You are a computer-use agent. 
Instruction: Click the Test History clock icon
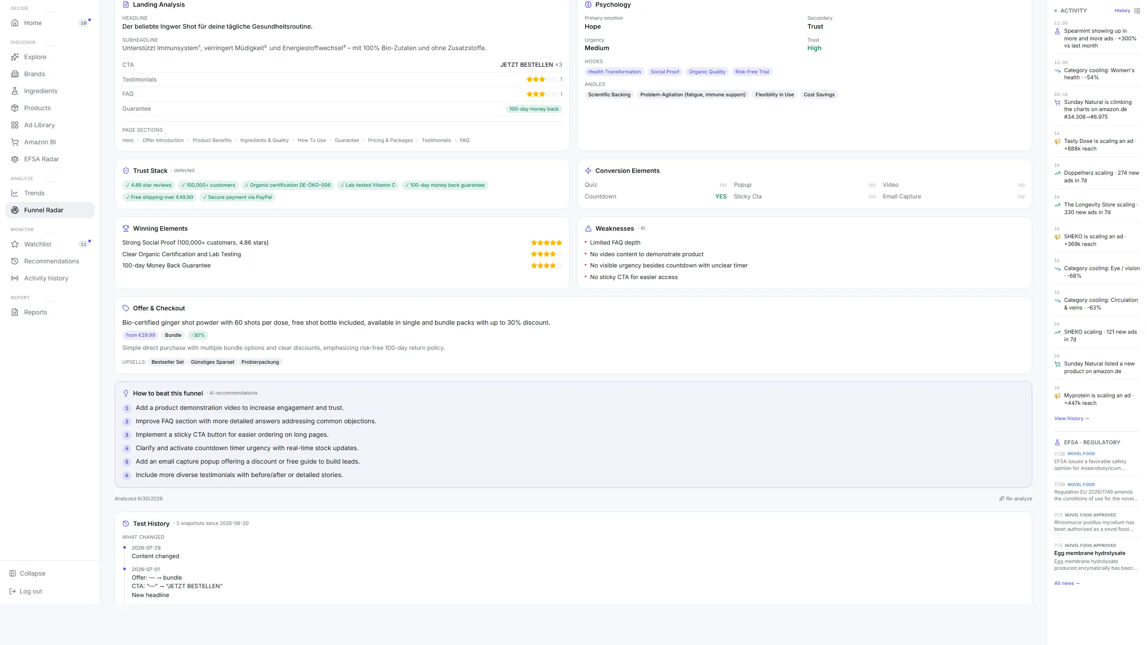[x=126, y=524]
